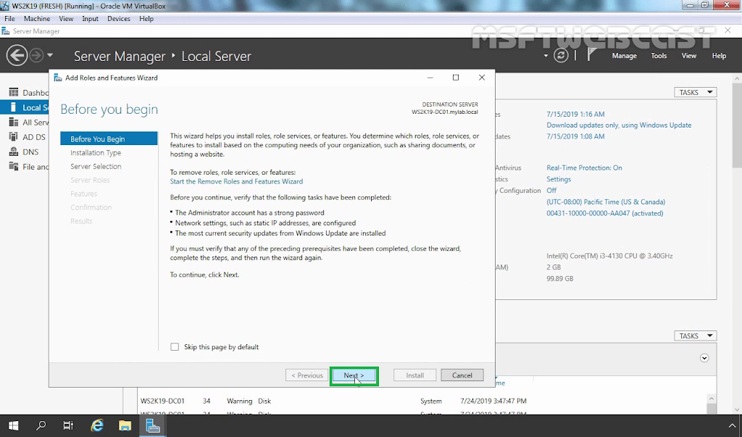Open the Windows Start button
Image resolution: width=742 pixels, height=437 pixels.
[13, 425]
